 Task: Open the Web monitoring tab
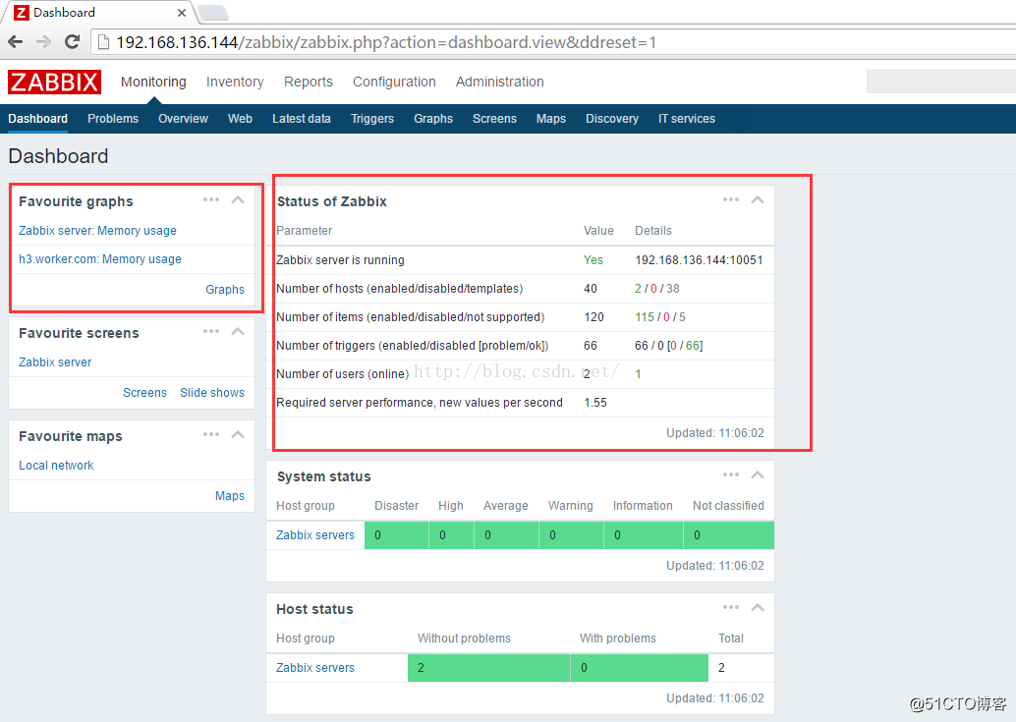tap(240, 119)
